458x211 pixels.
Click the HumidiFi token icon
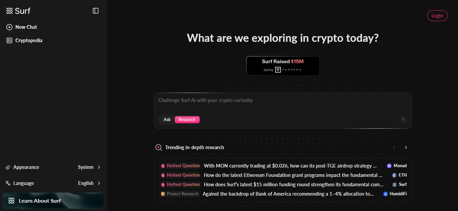point(386,194)
